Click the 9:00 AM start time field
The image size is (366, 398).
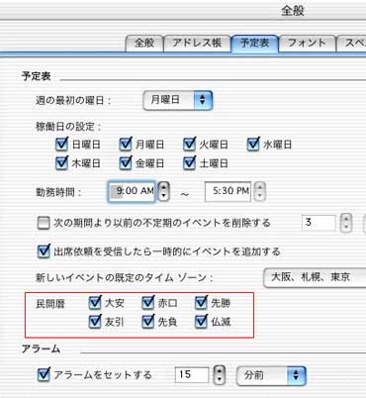pyautogui.click(x=132, y=191)
